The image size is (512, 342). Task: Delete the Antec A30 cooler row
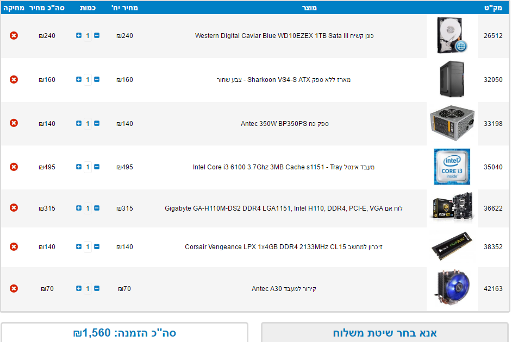(x=14, y=289)
